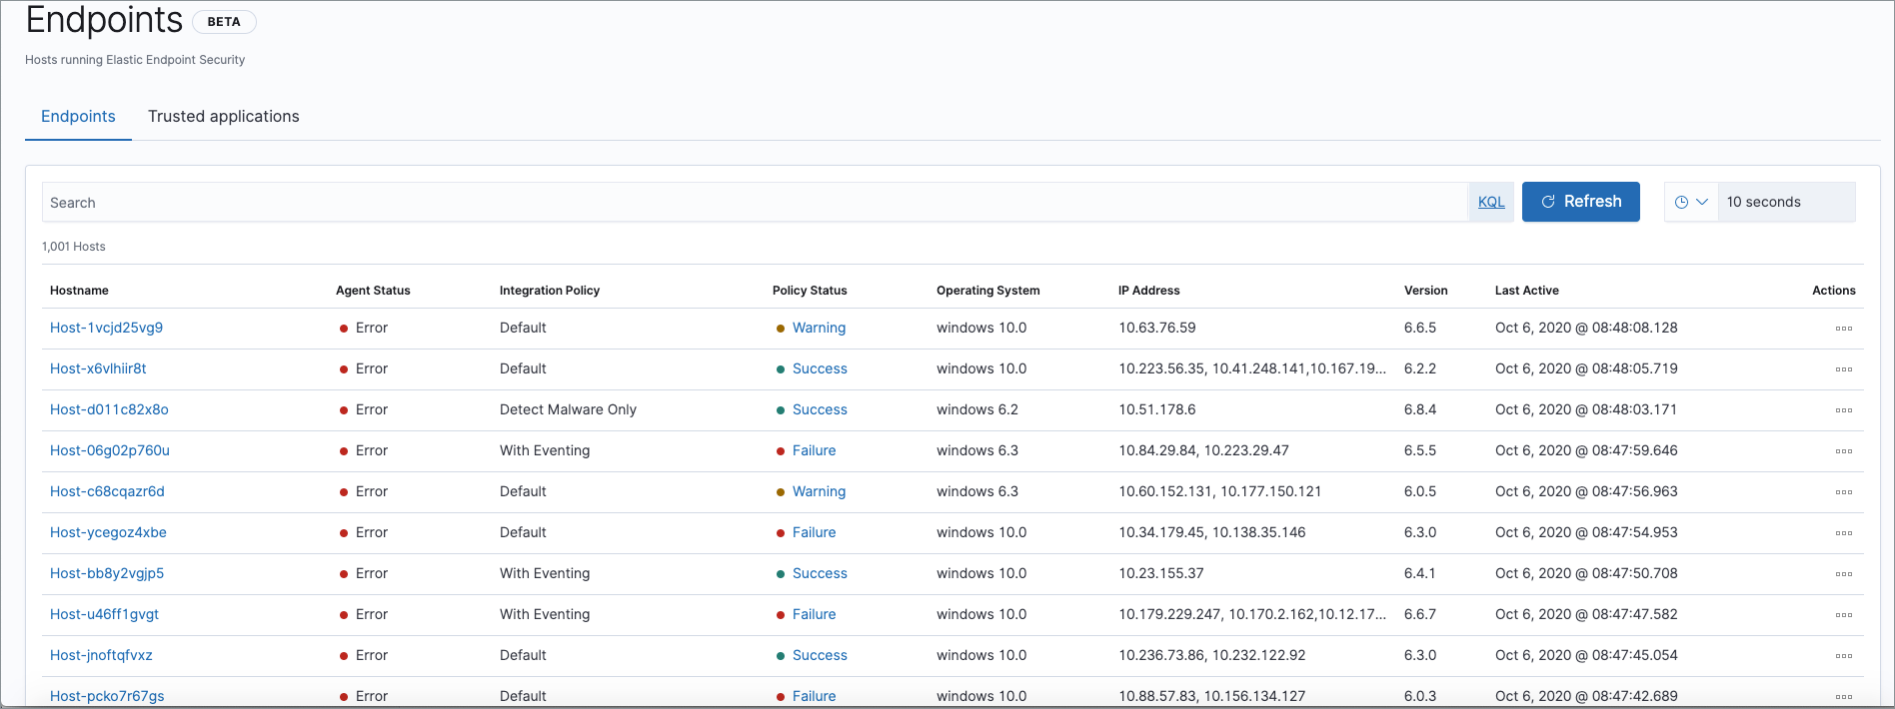Switch to the Trusted applications tab
1895x709 pixels.
(223, 117)
